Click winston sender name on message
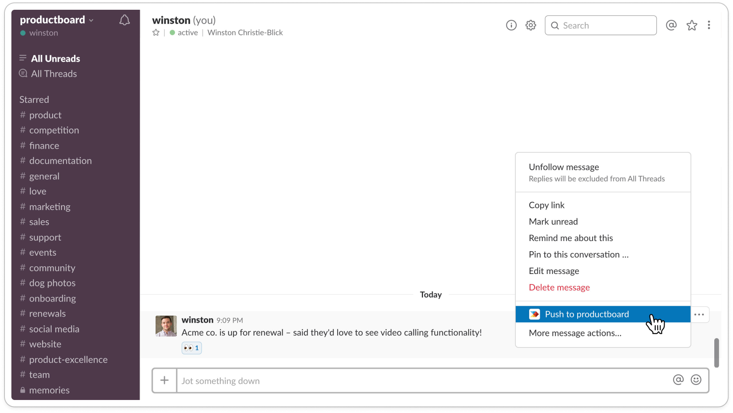 (197, 320)
